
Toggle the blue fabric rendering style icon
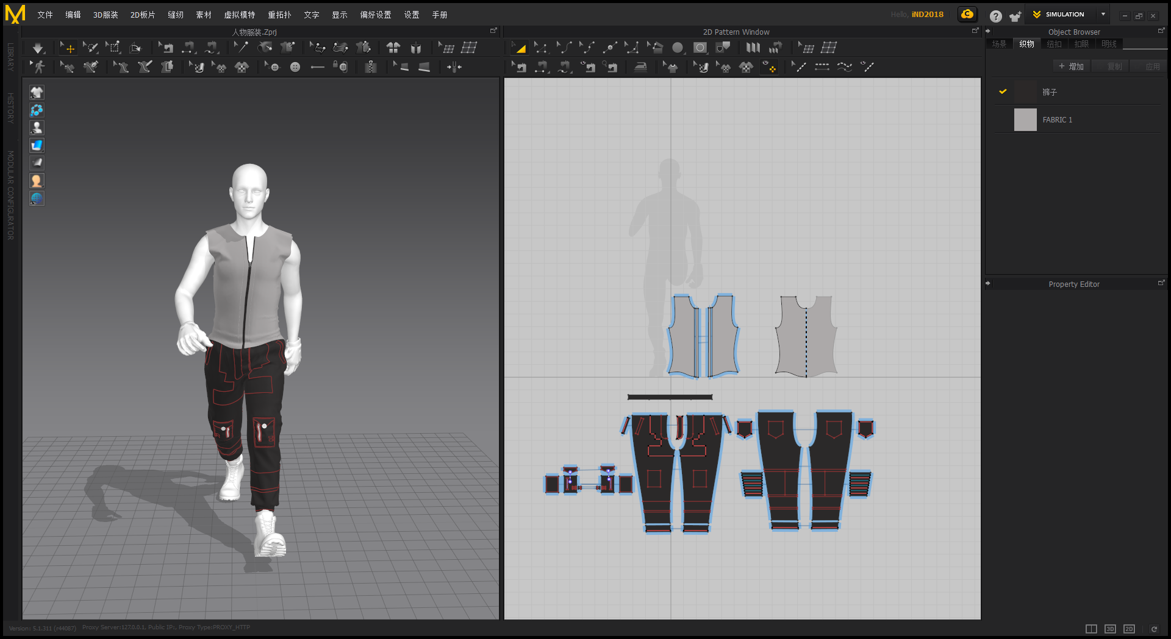[x=37, y=145]
